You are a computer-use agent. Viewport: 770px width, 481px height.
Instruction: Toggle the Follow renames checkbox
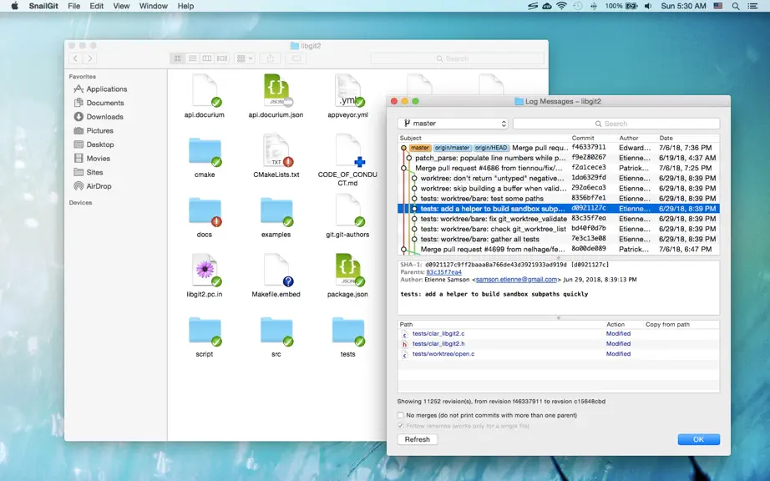point(401,426)
